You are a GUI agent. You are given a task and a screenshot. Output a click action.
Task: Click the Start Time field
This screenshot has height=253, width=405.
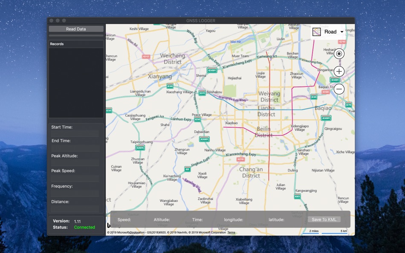(x=75, y=134)
